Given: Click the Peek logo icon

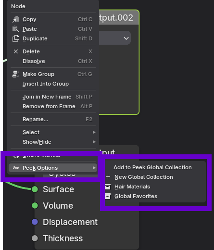Looking at the screenshot, I should coord(16,168).
